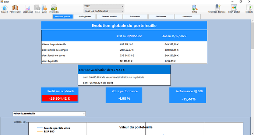Expand the 2022 year dropdown
Viewport: 254px width, 135px height.
(104, 6)
